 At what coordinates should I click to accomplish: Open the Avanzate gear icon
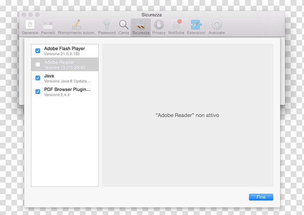tap(217, 25)
